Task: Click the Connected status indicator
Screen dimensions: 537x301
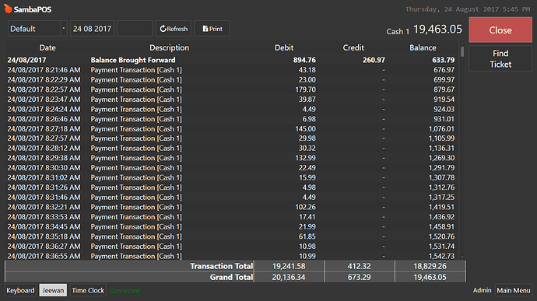Action: [125, 291]
